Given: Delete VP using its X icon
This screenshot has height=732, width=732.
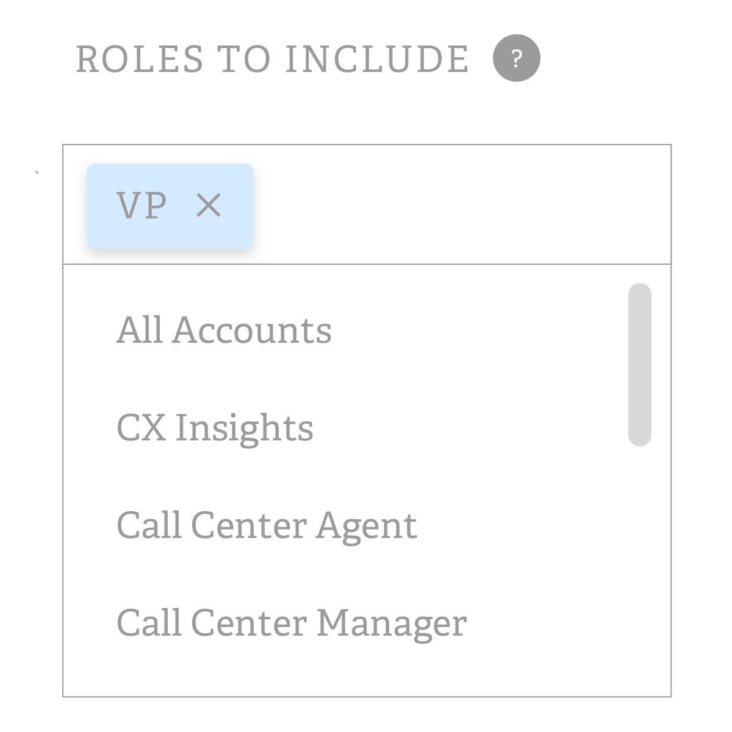Looking at the screenshot, I should tap(209, 206).
